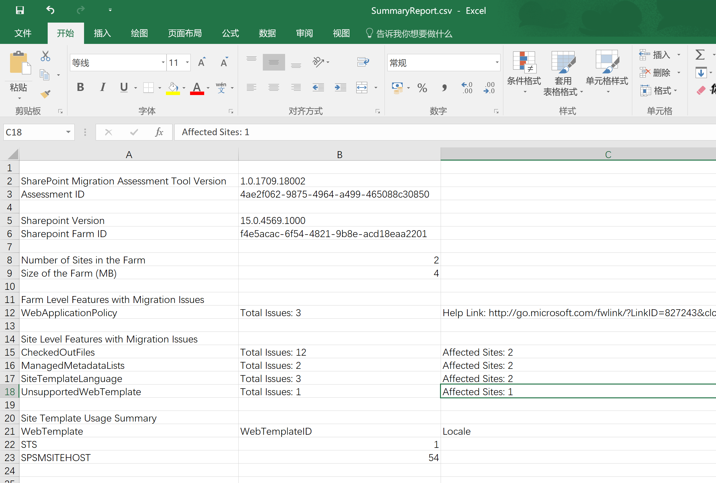Click the decrease indent icon
The height and width of the screenshot is (483, 716).
(318, 88)
